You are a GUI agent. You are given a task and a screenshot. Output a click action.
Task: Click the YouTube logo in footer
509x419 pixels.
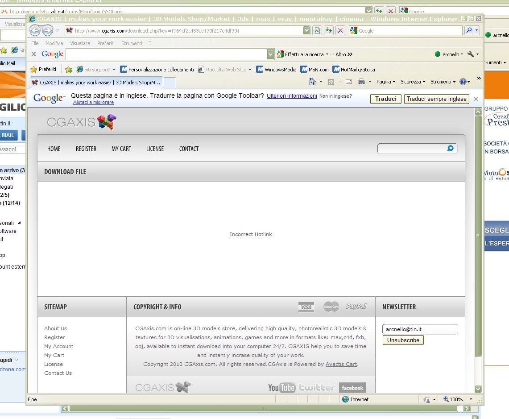click(x=281, y=387)
